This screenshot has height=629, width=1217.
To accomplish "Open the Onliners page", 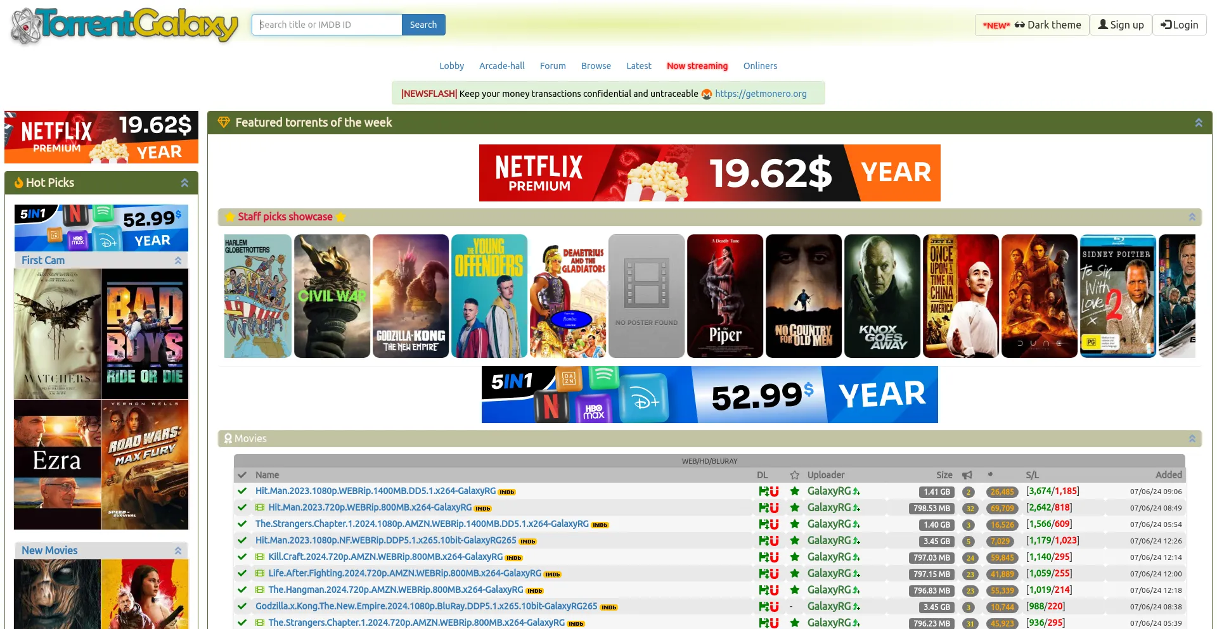I will pos(761,66).
